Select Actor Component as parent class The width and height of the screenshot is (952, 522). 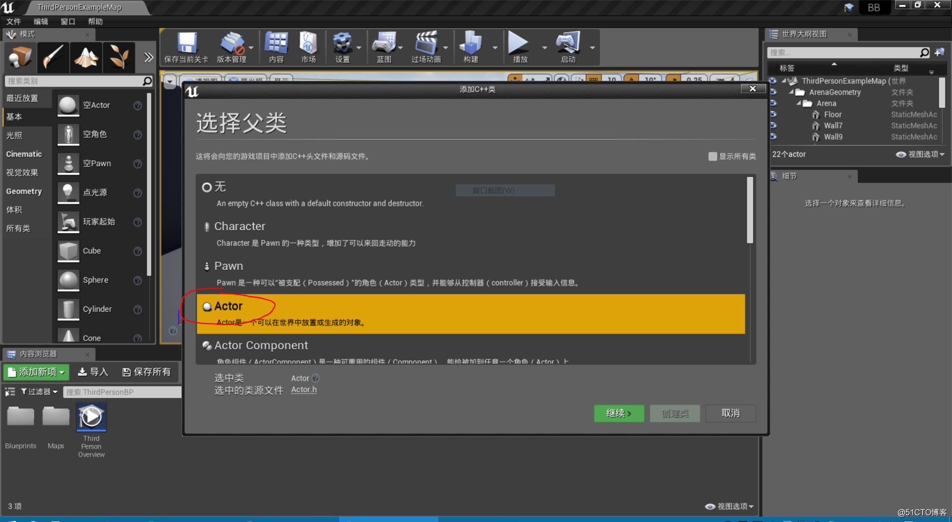point(471,350)
